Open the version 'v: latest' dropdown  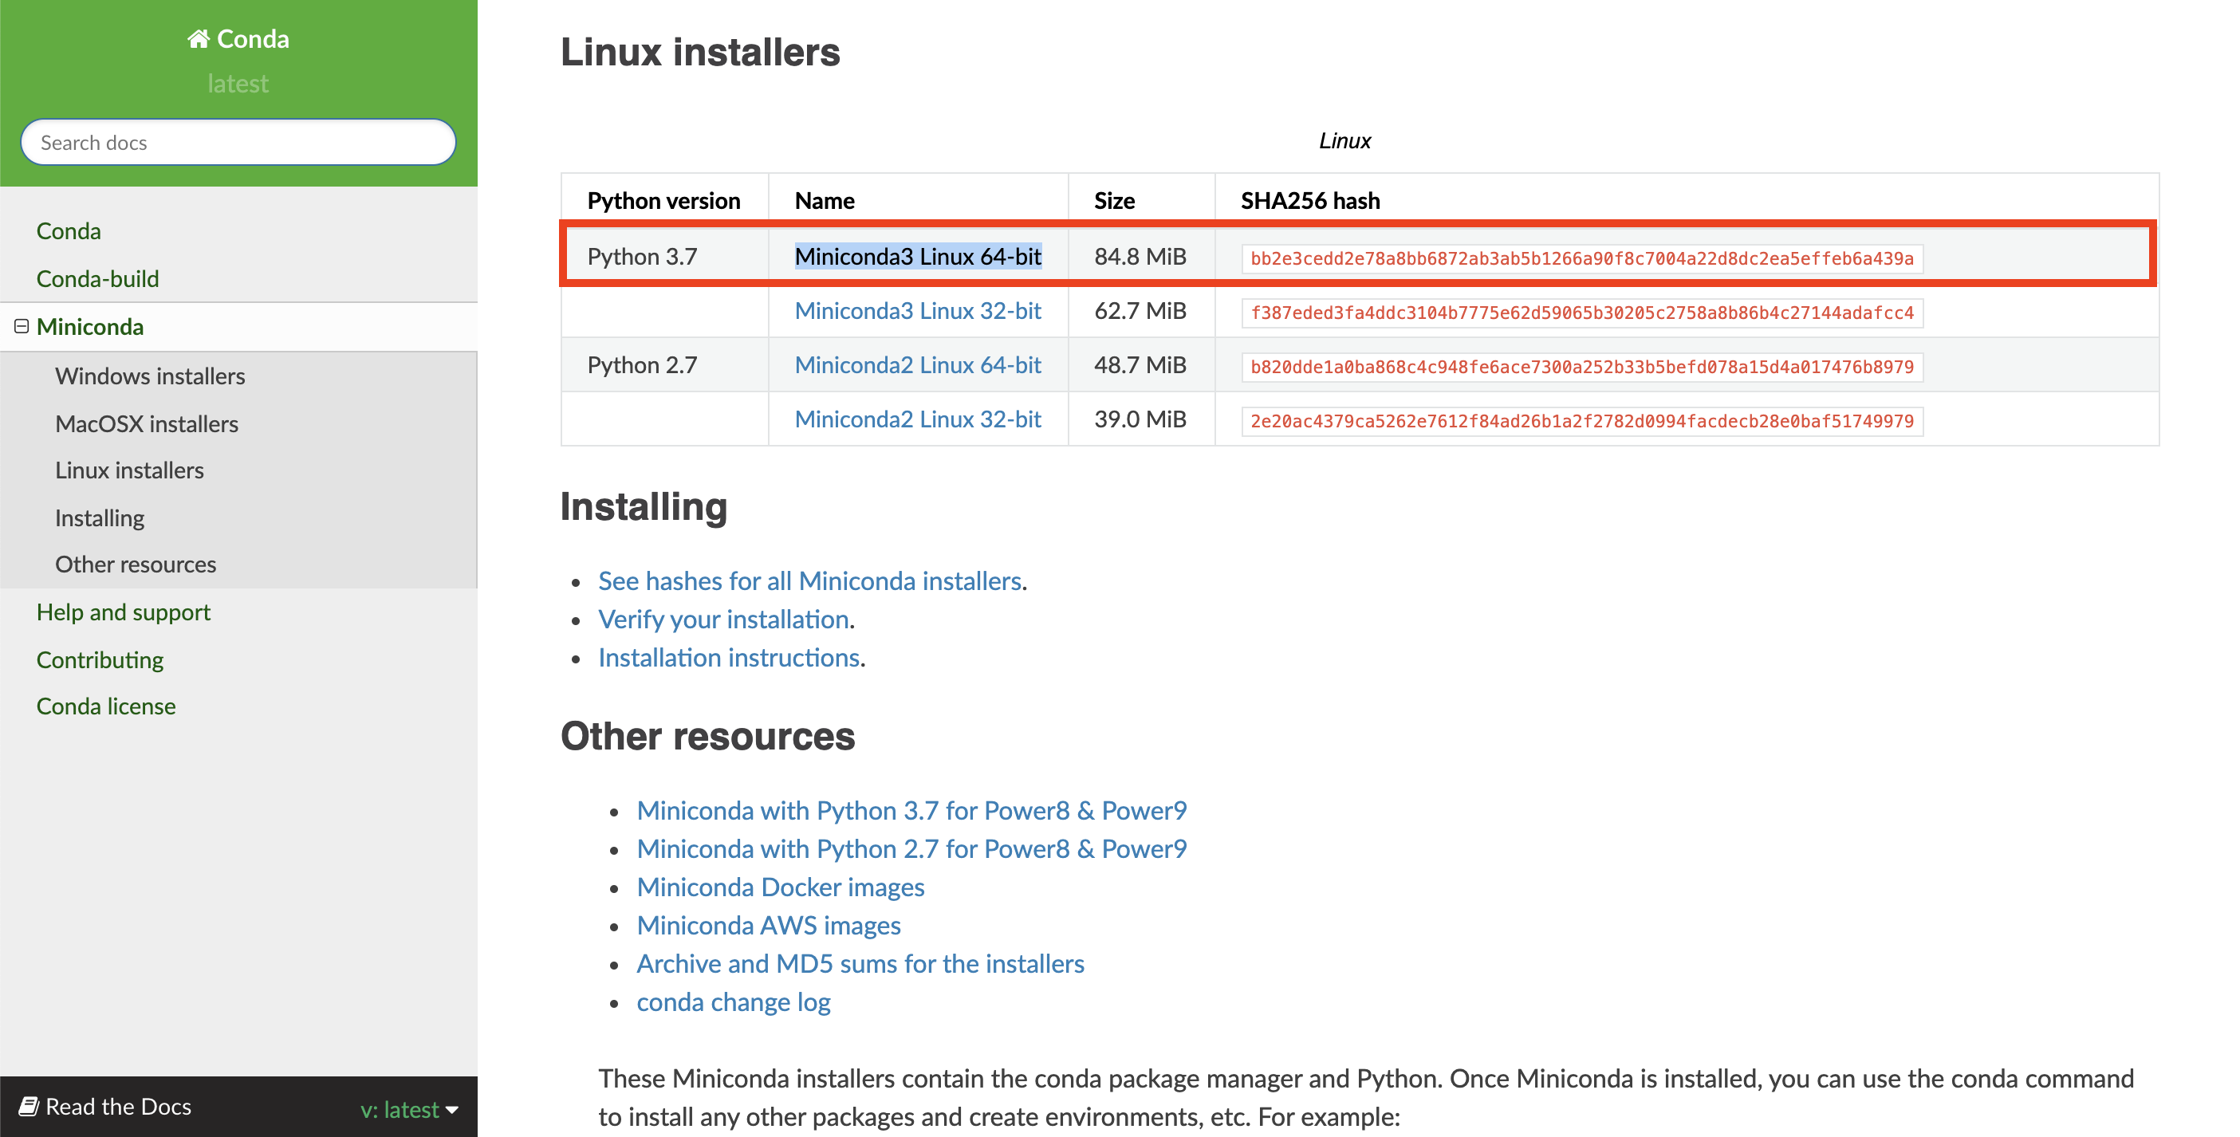point(410,1108)
